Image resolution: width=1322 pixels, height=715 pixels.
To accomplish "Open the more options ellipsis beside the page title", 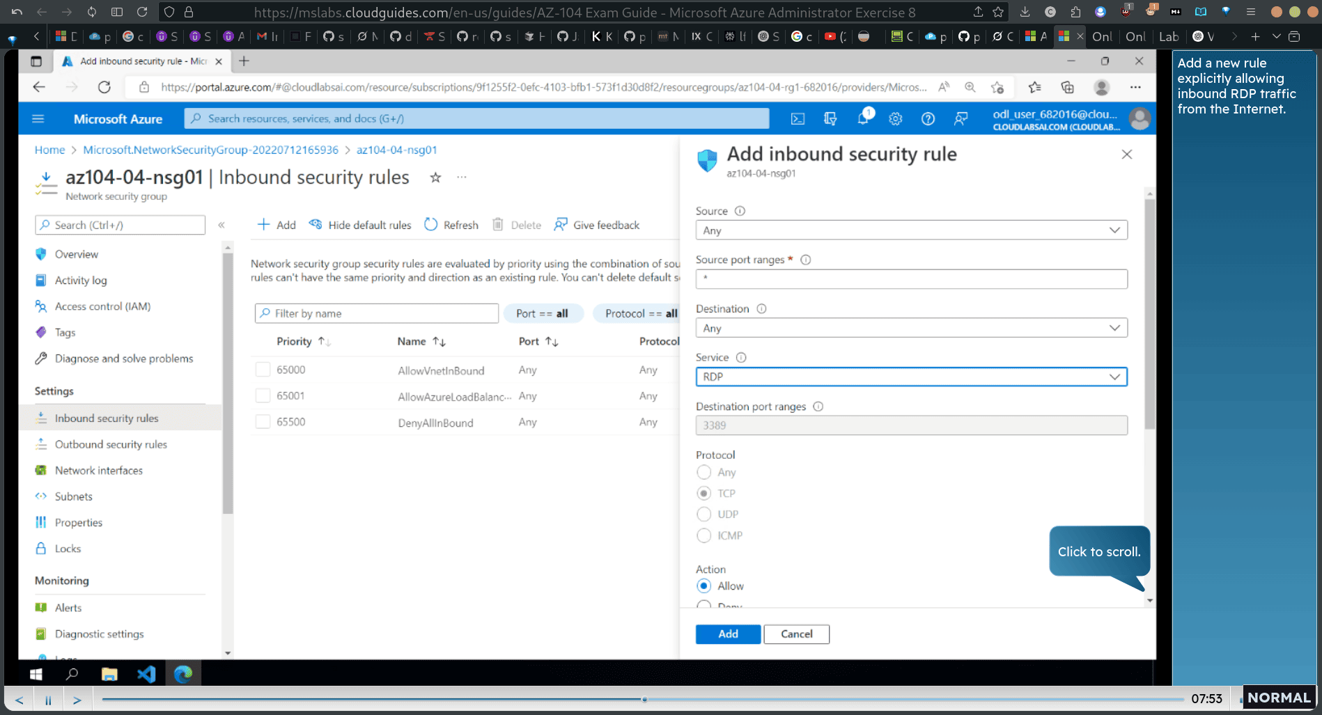I will tap(462, 178).
